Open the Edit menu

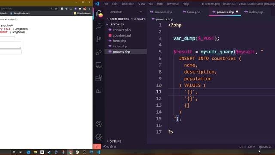coord(115,4)
